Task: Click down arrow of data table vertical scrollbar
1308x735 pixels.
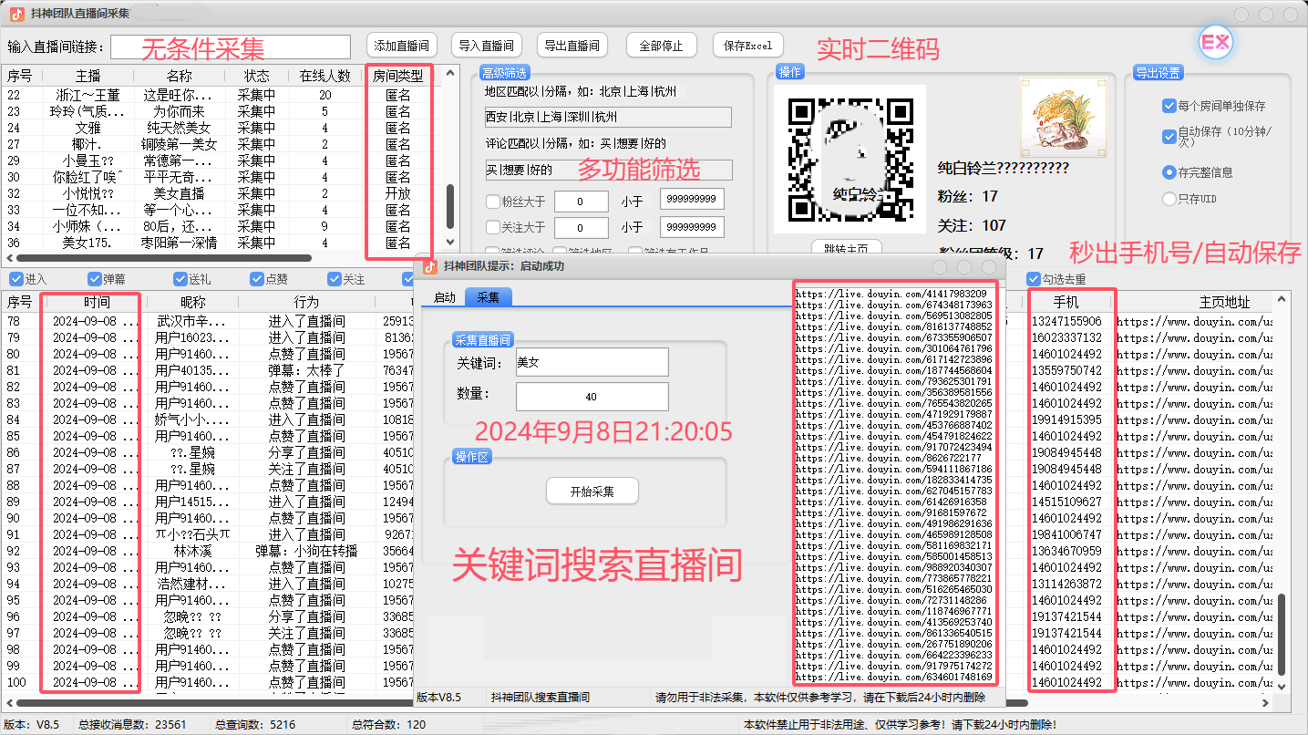Action: click(x=1282, y=687)
